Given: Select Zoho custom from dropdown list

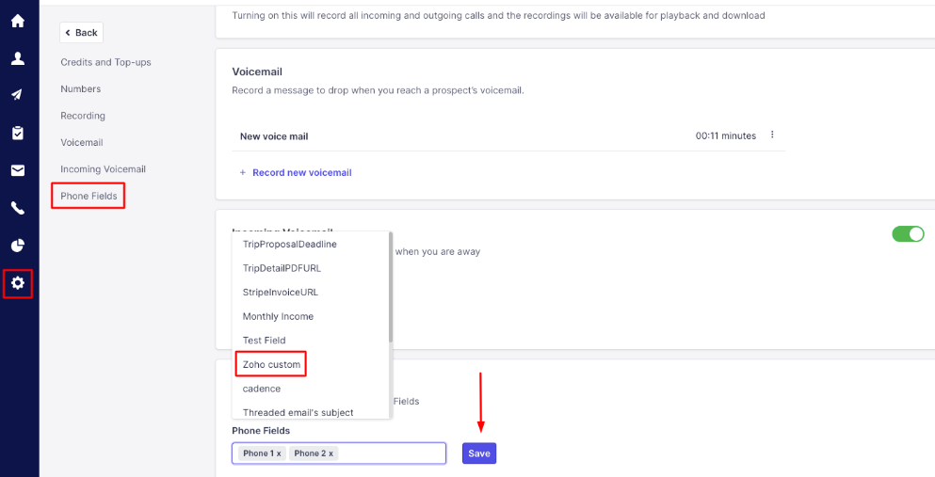Looking at the screenshot, I should 271,364.
